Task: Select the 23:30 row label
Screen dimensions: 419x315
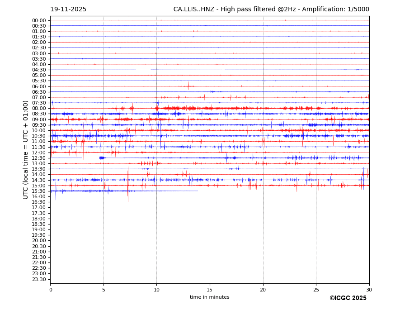Action: click(39, 279)
